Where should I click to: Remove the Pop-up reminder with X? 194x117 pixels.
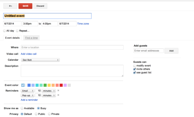[x=58, y=95]
